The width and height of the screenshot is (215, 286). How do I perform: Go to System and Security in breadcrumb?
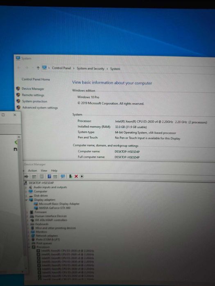(x=91, y=69)
